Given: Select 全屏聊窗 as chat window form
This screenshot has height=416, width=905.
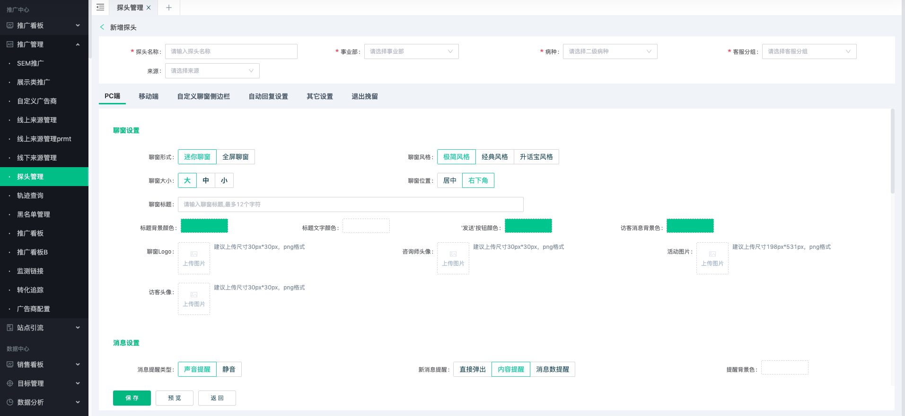Looking at the screenshot, I should coord(236,157).
